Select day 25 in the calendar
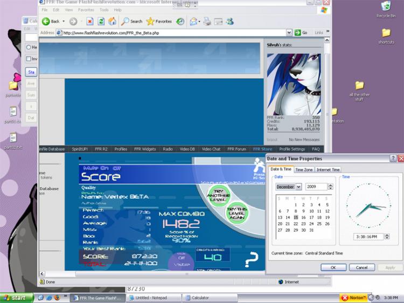 pos(319,224)
